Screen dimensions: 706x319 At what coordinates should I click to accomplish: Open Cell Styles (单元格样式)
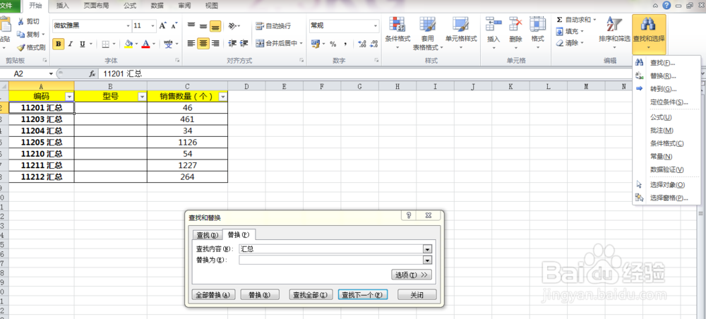coord(461,33)
